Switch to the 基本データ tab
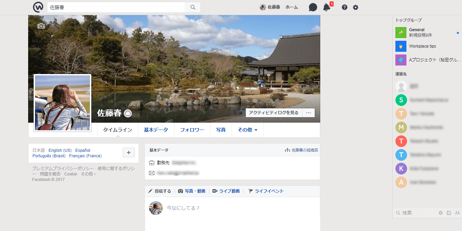Screen dimensions: 462x231 pos(156,130)
